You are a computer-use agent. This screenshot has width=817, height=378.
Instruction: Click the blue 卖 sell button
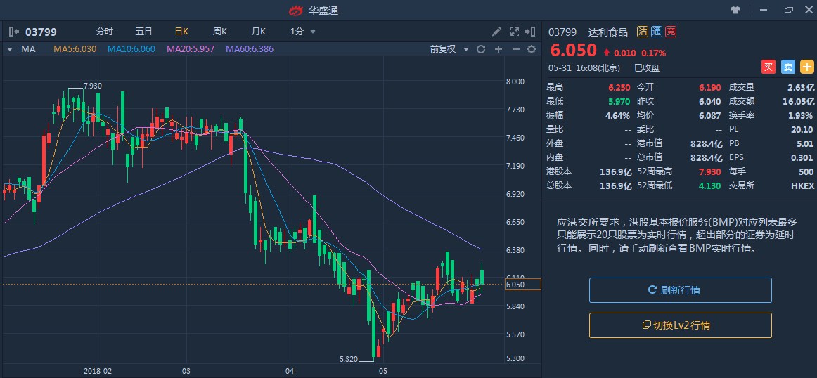point(787,67)
